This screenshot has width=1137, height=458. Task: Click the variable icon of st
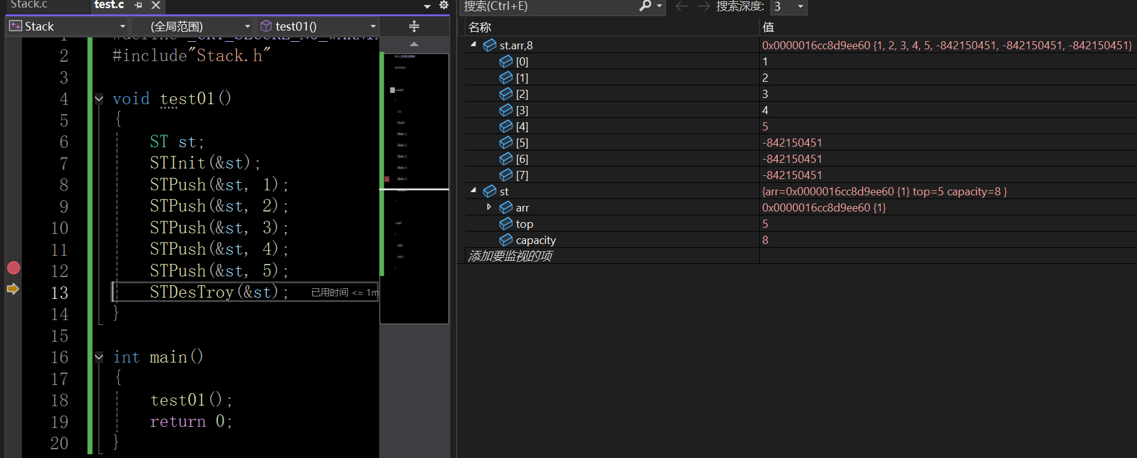490,191
